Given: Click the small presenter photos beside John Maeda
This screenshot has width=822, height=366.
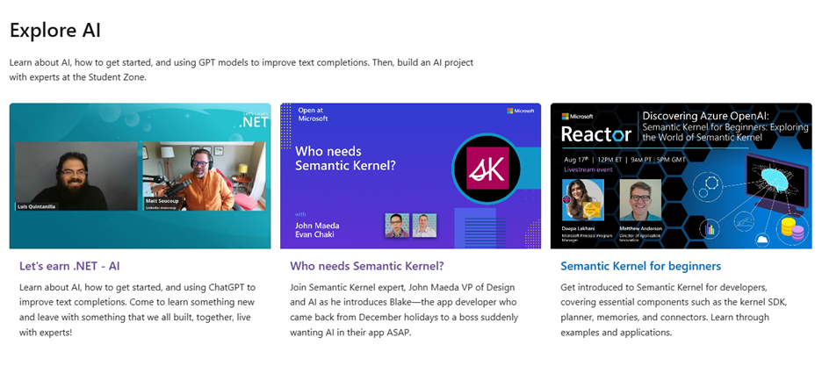Looking at the screenshot, I should (410, 226).
